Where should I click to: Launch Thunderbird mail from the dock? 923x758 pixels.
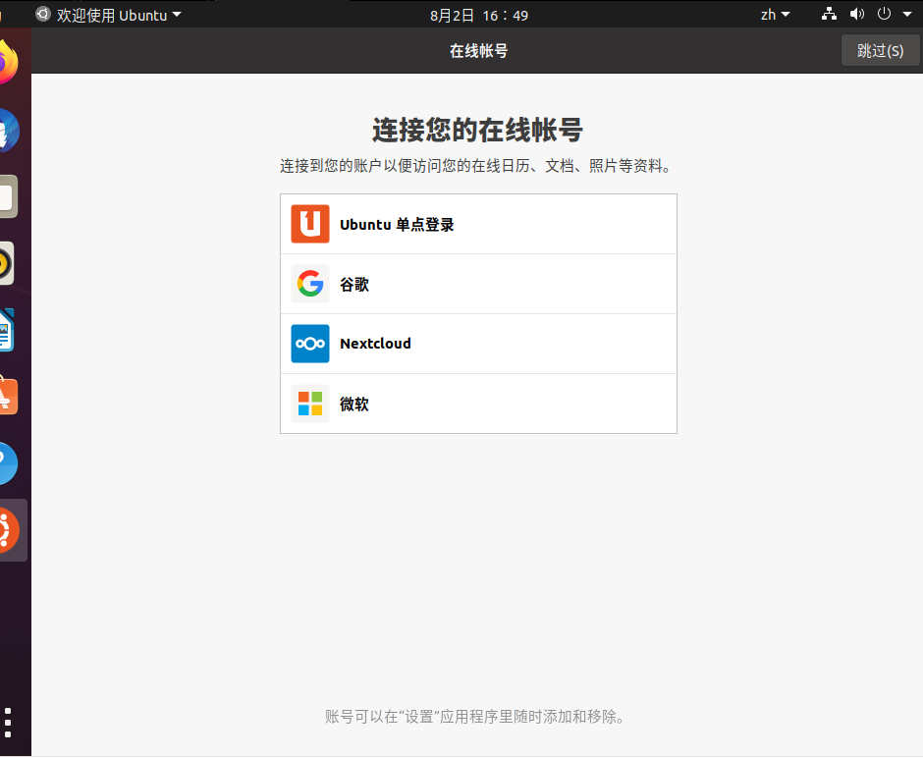click(8, 131)
